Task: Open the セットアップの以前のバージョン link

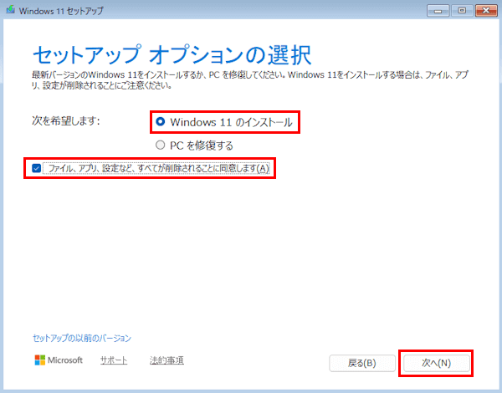Action: pos(82,339)
